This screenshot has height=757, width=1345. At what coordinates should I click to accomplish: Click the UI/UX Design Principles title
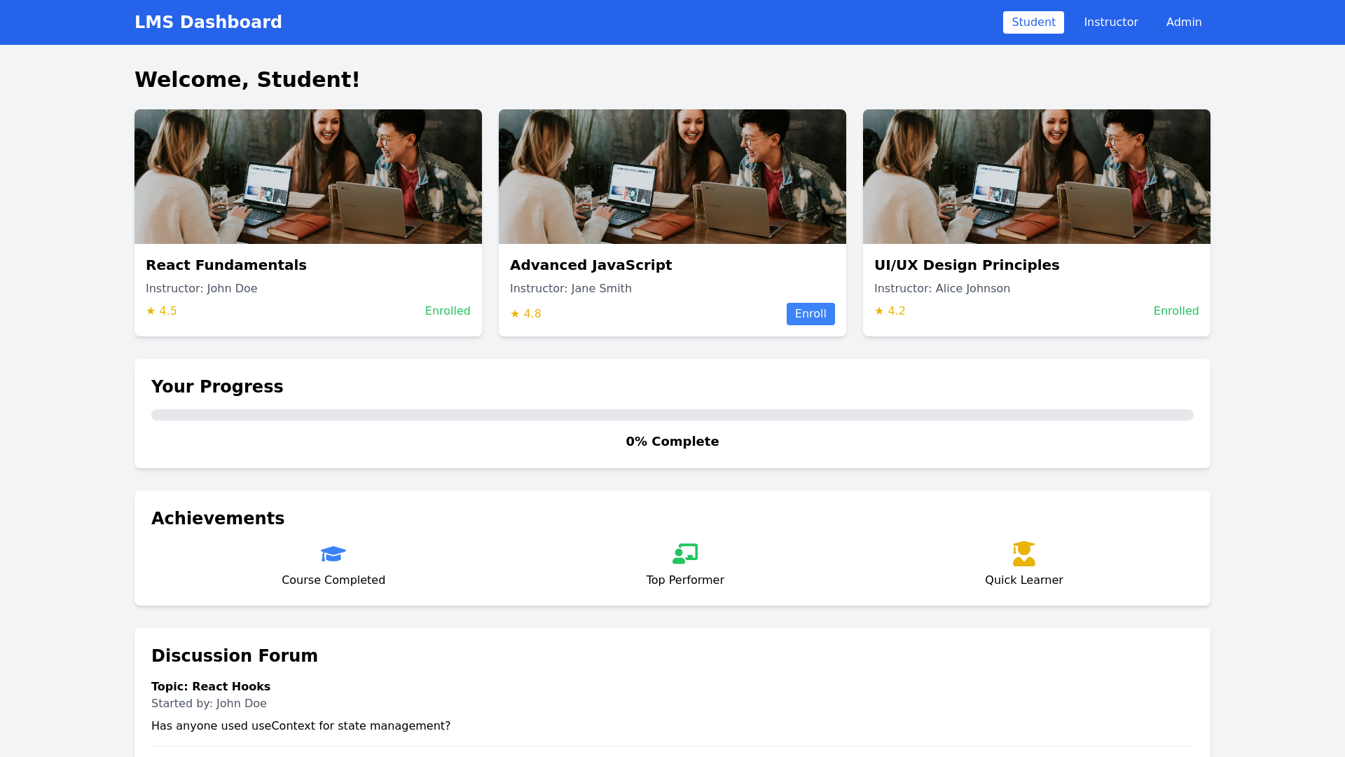click(x=967, y=265)
